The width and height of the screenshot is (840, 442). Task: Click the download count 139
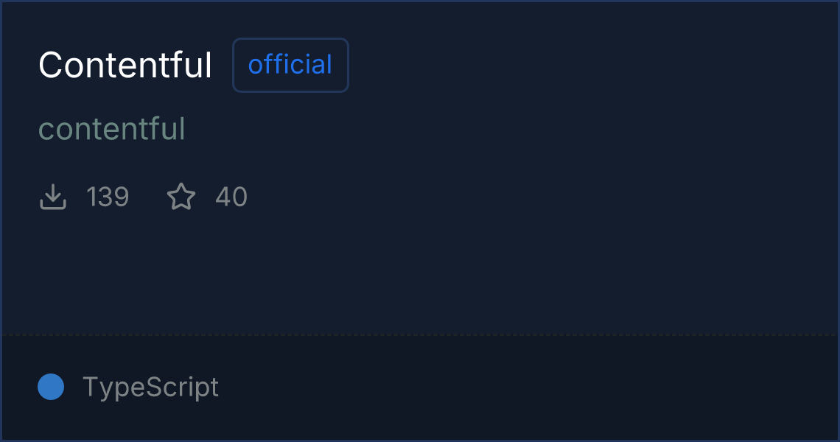pos(108,197)
